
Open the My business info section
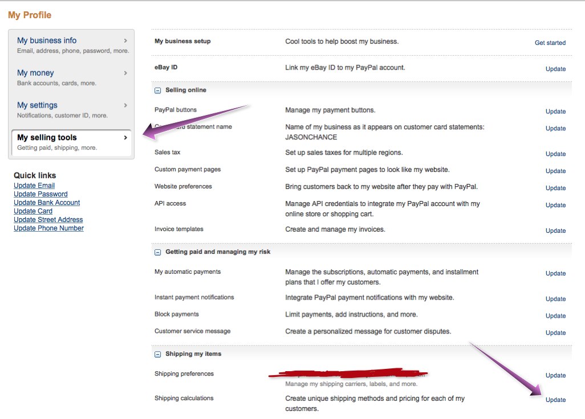(72, 45)
